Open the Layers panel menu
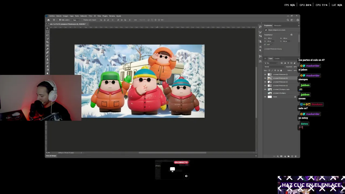 click(299, 58)
